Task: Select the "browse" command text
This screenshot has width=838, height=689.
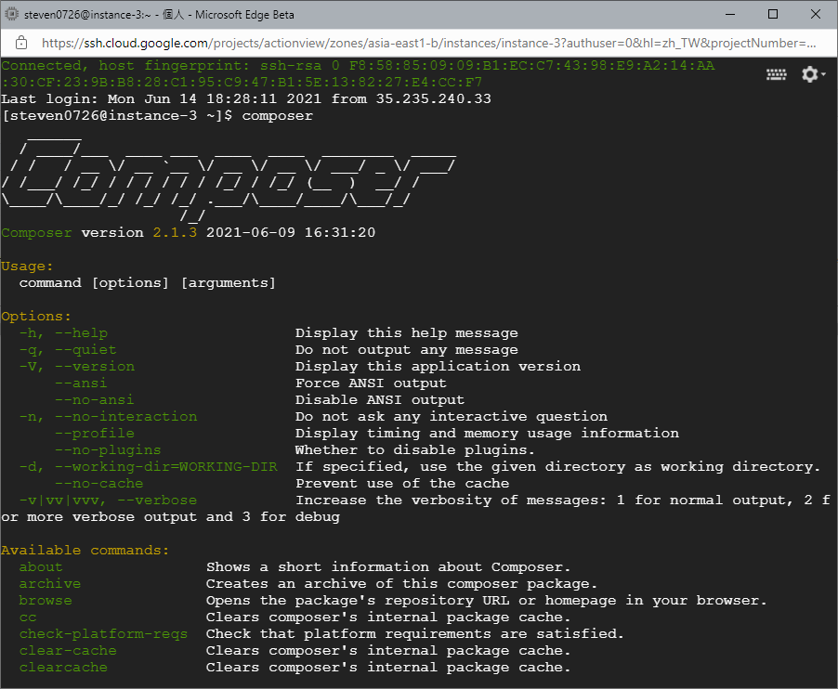Action: [46, 600]
